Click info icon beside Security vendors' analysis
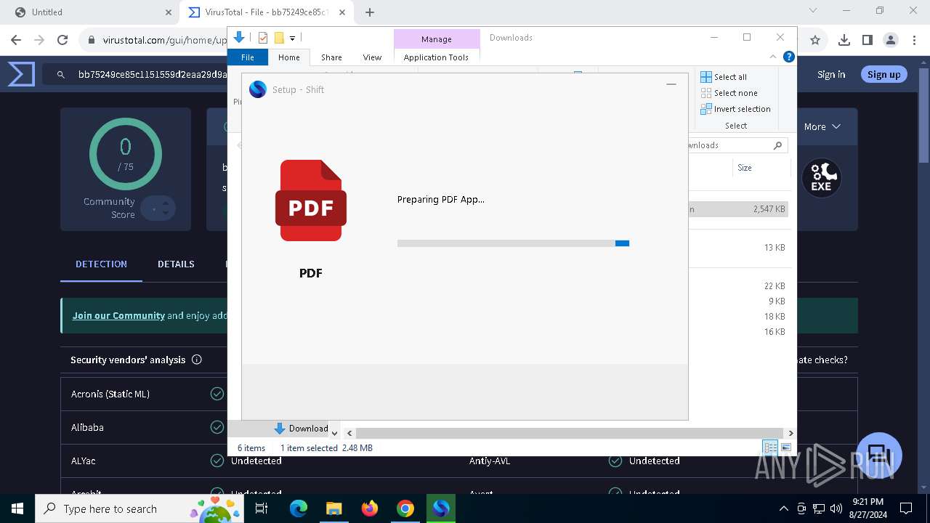The height and width of the screenshot is (523, 930). pos(197,360)
